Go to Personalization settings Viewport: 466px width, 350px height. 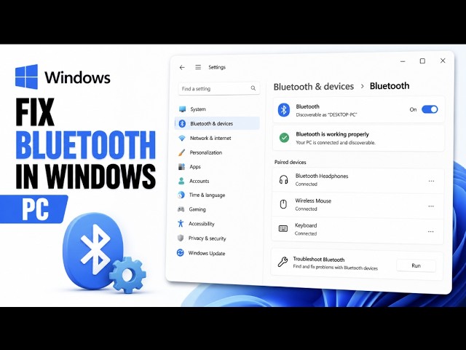217,152
